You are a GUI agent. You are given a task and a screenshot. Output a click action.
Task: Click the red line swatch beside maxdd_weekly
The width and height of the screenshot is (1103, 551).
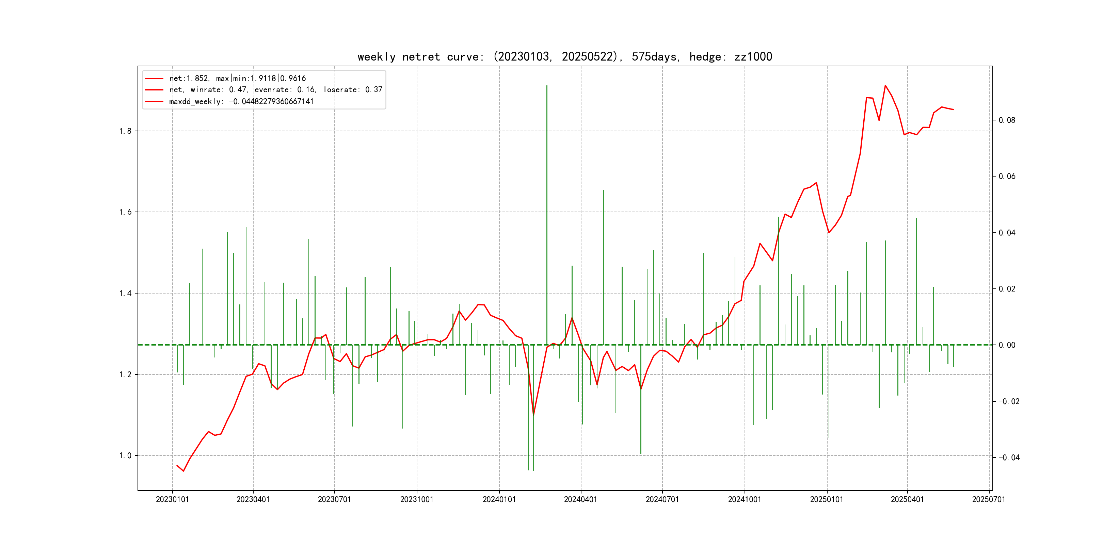click(x=154, y=101)
